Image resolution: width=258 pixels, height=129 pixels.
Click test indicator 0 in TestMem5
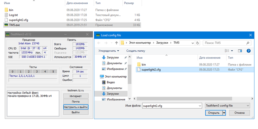13,72
